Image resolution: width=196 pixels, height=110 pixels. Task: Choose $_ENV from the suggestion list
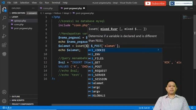125,54
